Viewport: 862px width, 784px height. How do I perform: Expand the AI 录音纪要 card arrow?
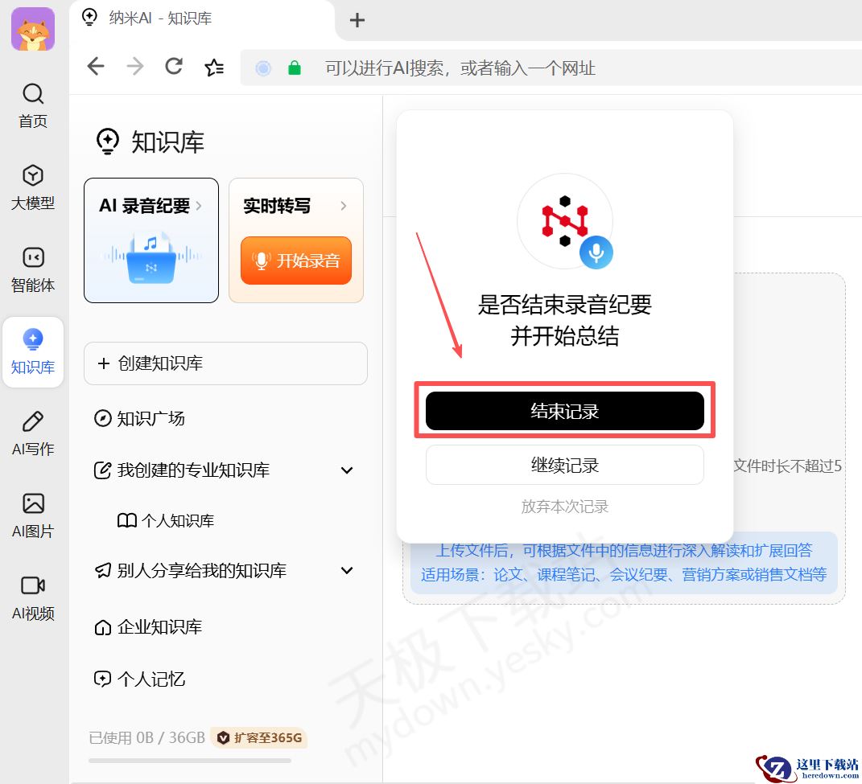coord(201,205)
